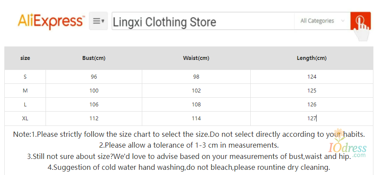
Task: Click the L size row label
Action: [25, 105]
